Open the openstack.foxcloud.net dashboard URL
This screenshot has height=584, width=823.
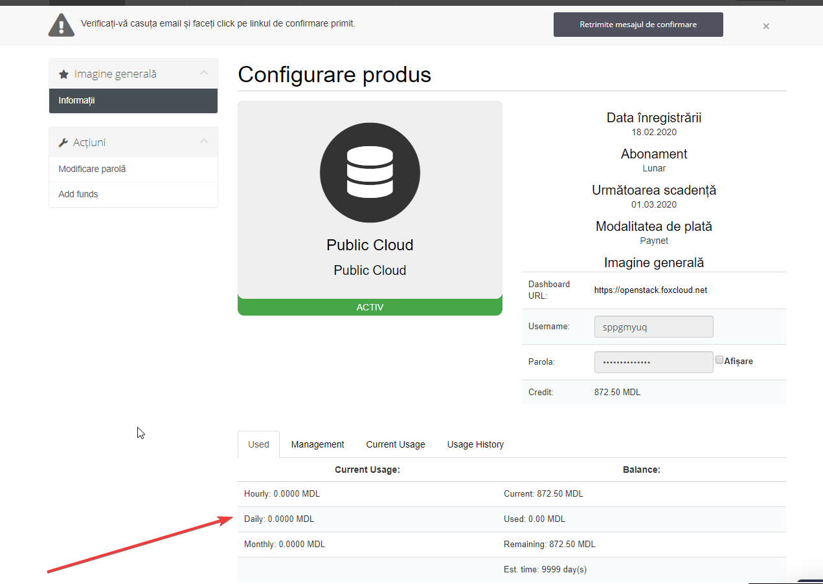[650, 290]
